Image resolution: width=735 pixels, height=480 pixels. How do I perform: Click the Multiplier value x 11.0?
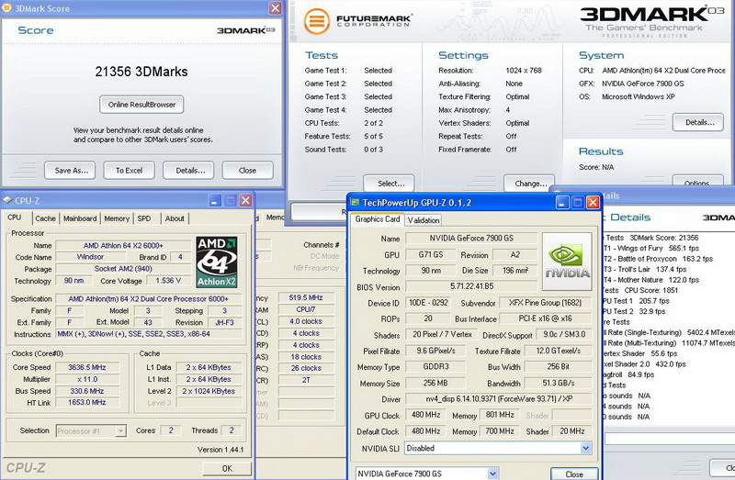[87, 379]
